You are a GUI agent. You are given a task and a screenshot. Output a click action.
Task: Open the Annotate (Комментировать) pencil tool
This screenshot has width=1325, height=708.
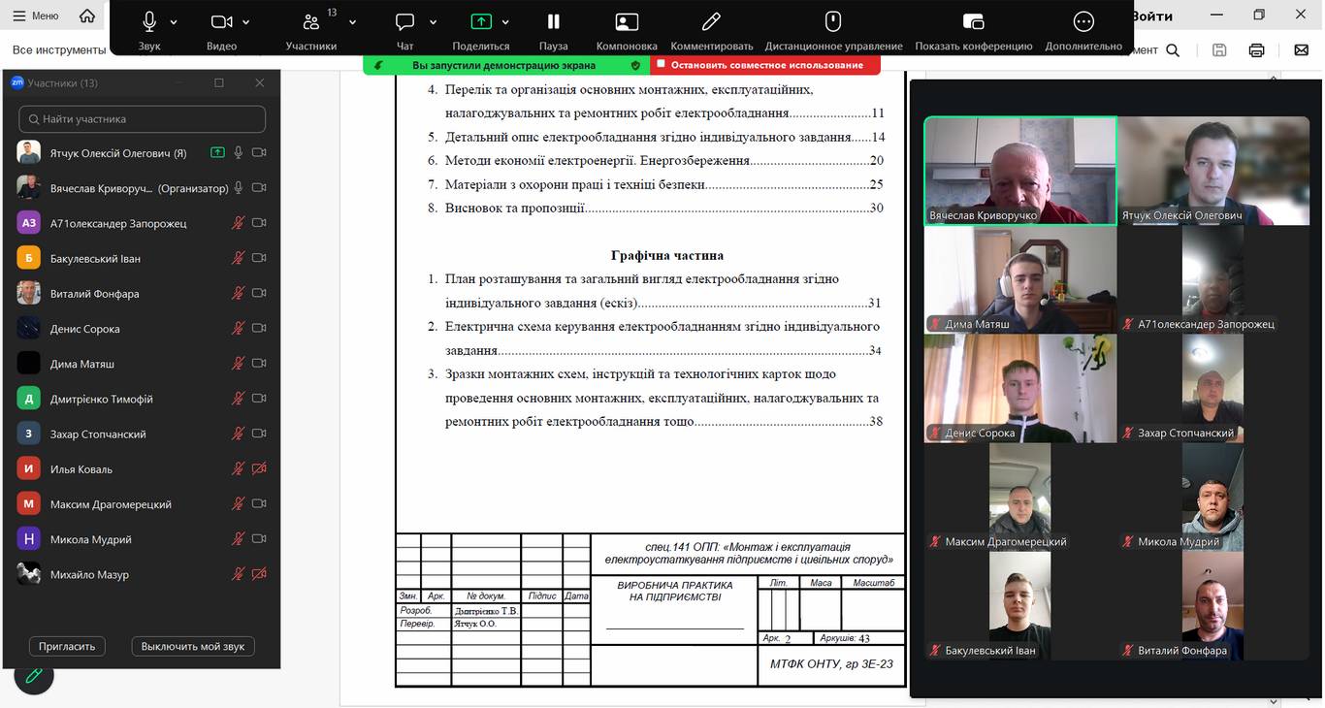click(711, 22)
